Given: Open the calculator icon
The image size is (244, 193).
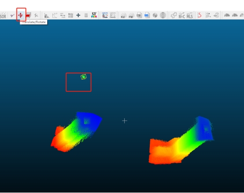Looking at the screenshot, I should [x=86, y=15].
